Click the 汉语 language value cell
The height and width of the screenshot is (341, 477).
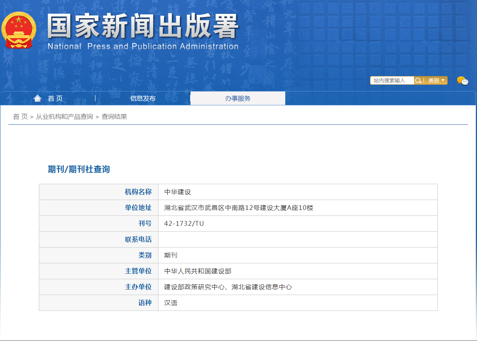click(171, 303)
